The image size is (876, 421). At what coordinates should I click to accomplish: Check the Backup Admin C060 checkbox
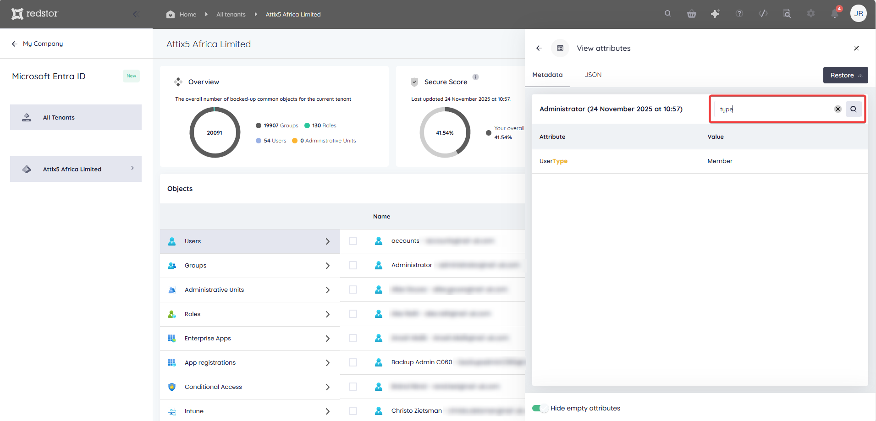point(353,362)
